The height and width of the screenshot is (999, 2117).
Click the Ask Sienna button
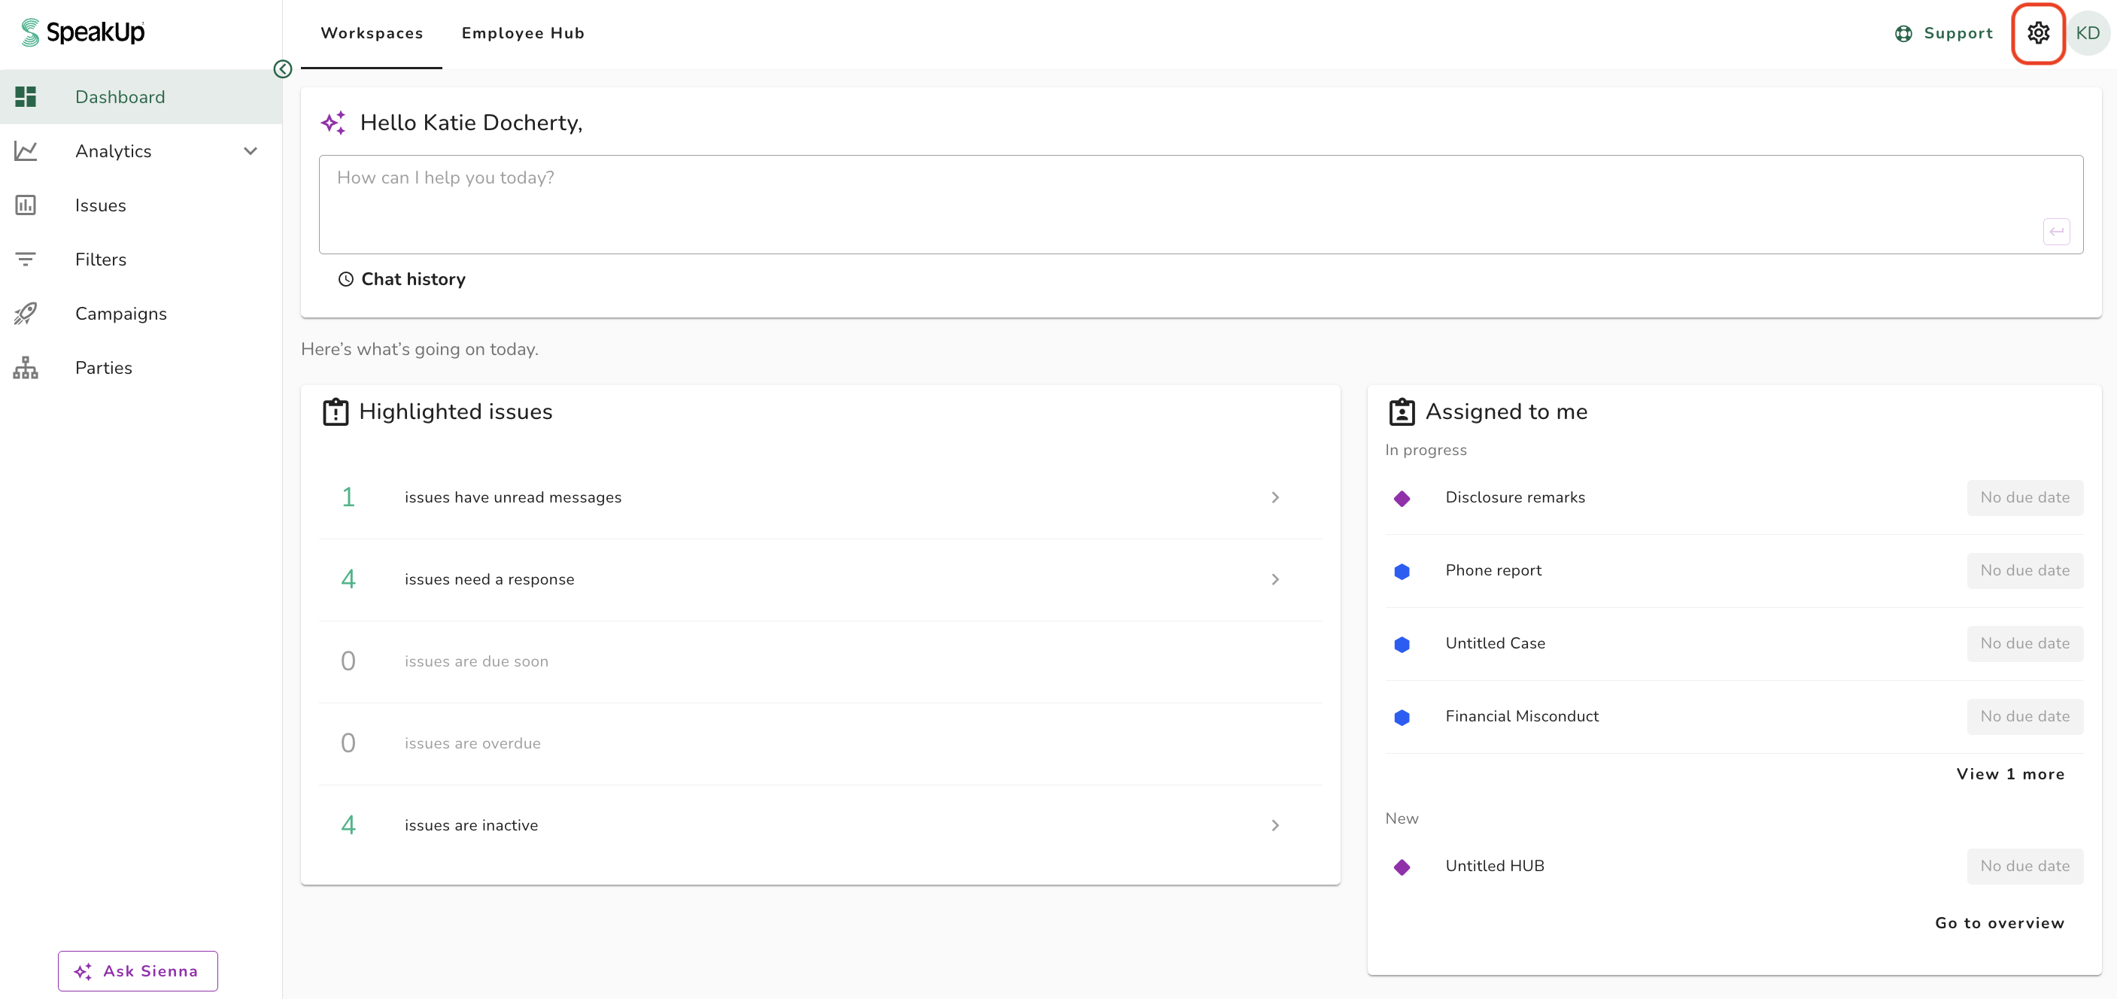138,971
